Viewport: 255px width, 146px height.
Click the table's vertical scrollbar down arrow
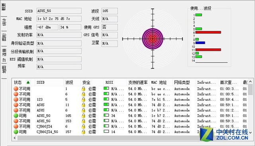pos(251,133)
